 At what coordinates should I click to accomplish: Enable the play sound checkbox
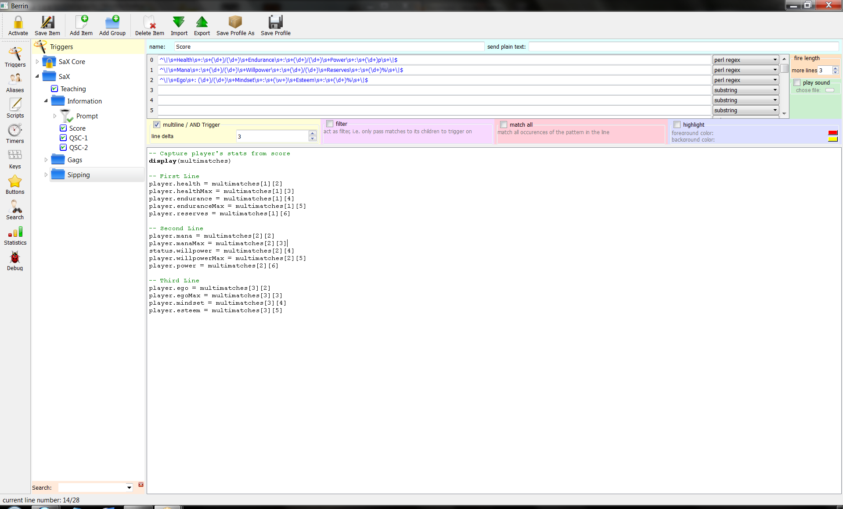point(797,82)
